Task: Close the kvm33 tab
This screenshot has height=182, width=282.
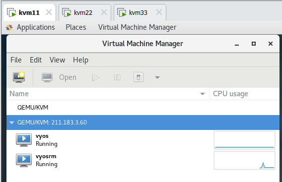Action: 159,12
